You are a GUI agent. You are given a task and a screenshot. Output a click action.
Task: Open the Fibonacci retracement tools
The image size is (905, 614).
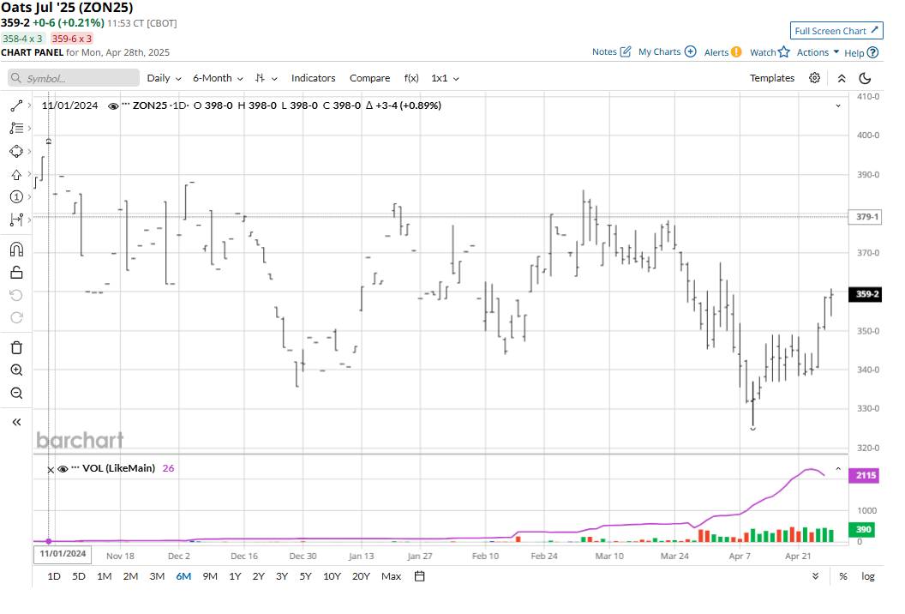pos(16,129)
